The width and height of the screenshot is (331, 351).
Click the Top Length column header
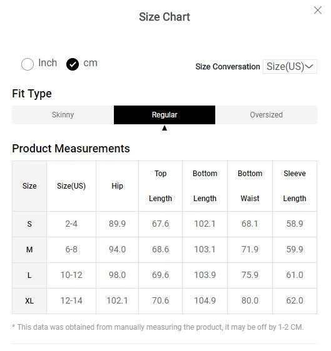point(160,186)
